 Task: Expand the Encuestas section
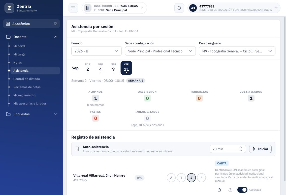[x=56, y=114]
